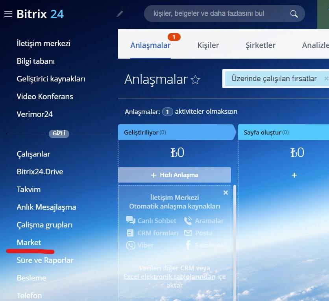The image size is (329, 301).
Task: Select the Sayfa oluştur stage header
Action: click(283, 132)
